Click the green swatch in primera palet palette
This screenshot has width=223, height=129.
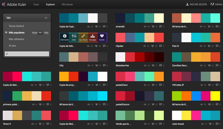click(x=17, y=96)
